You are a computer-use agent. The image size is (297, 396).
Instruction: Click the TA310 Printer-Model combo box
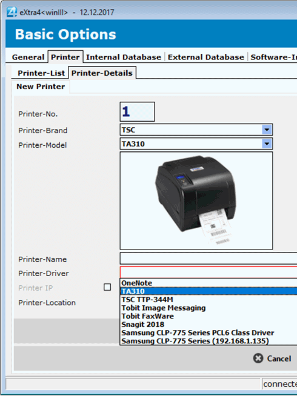click(x=196, y=144)
